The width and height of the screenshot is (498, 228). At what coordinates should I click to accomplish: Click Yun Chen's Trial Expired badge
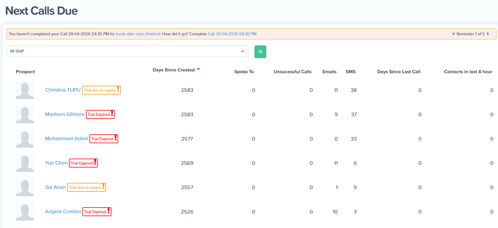click(x=84, y=163)
